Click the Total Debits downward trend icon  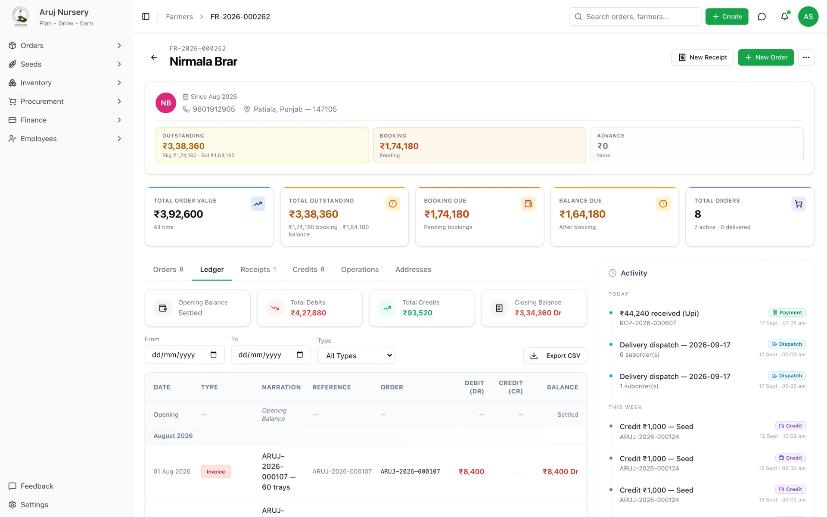coord(275,308)
